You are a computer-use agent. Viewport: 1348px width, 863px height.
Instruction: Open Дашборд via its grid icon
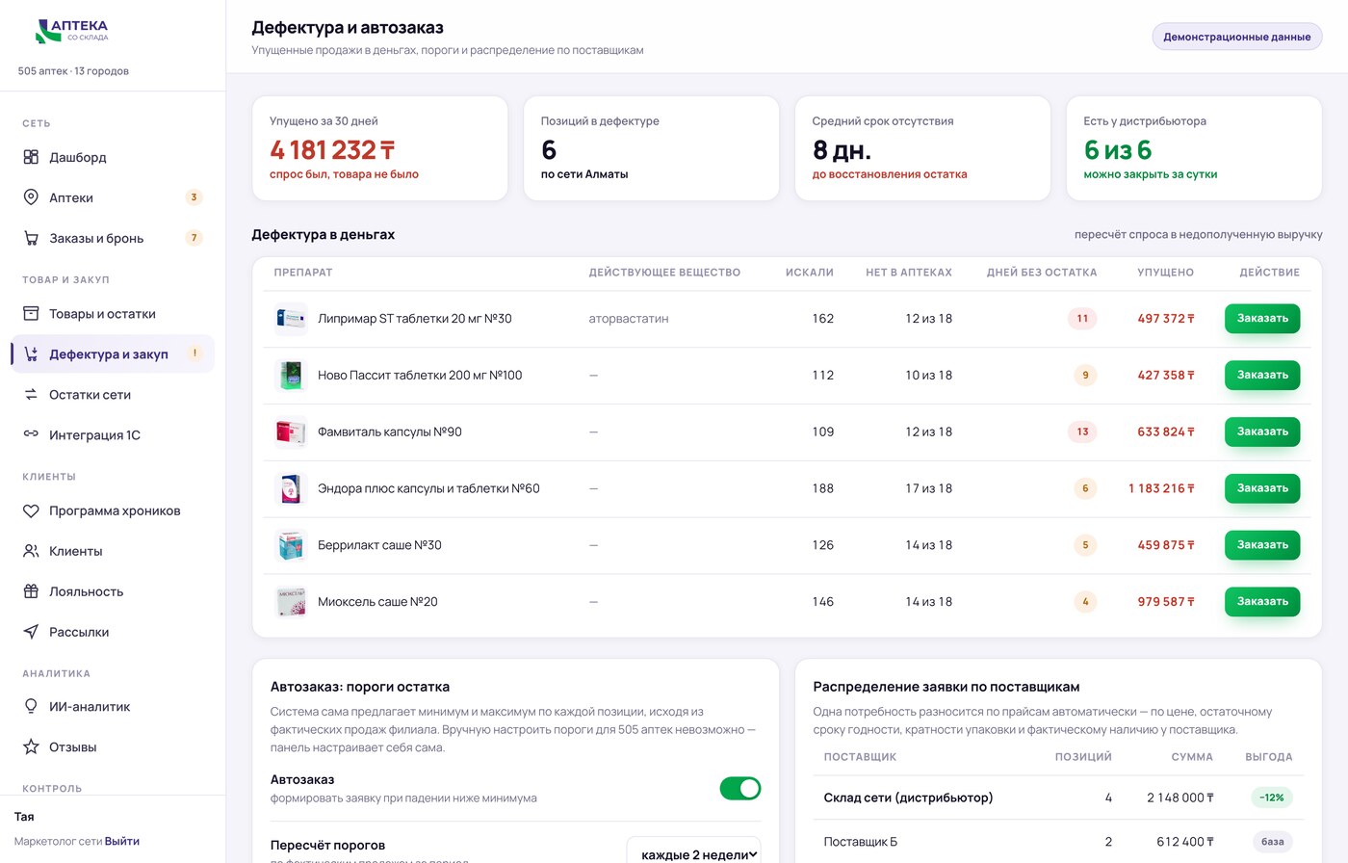[31, 157]
